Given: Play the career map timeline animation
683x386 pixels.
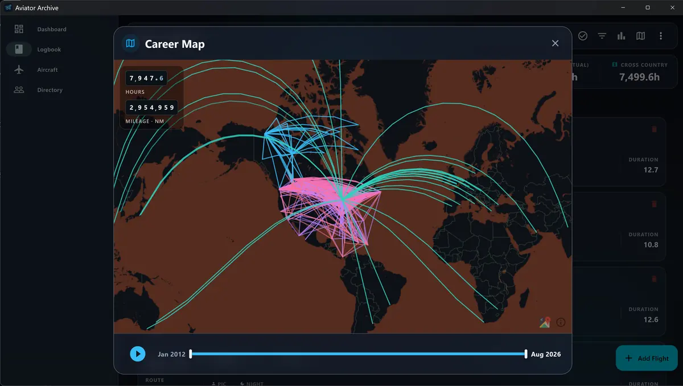Looking at the screenshot, I should coord(138,354).
